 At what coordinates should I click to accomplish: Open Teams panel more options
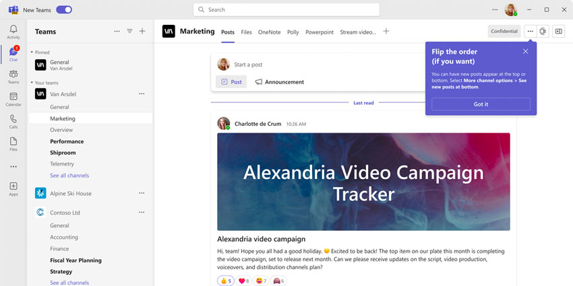coord(117,32)
